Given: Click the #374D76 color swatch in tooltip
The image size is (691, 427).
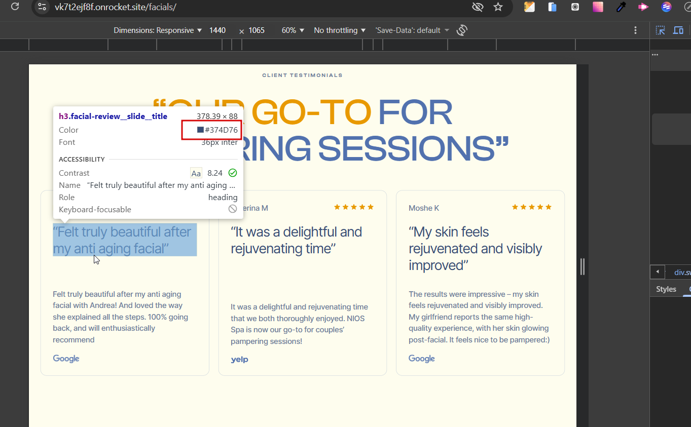Looking at the screenshot, I should click(201, 130).
